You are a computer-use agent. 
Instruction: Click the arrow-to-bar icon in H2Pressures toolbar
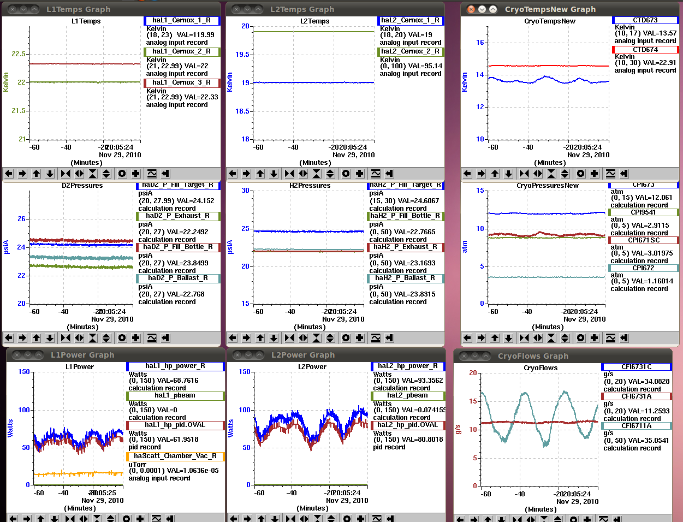pyautogui.click(x=389, y=338)
